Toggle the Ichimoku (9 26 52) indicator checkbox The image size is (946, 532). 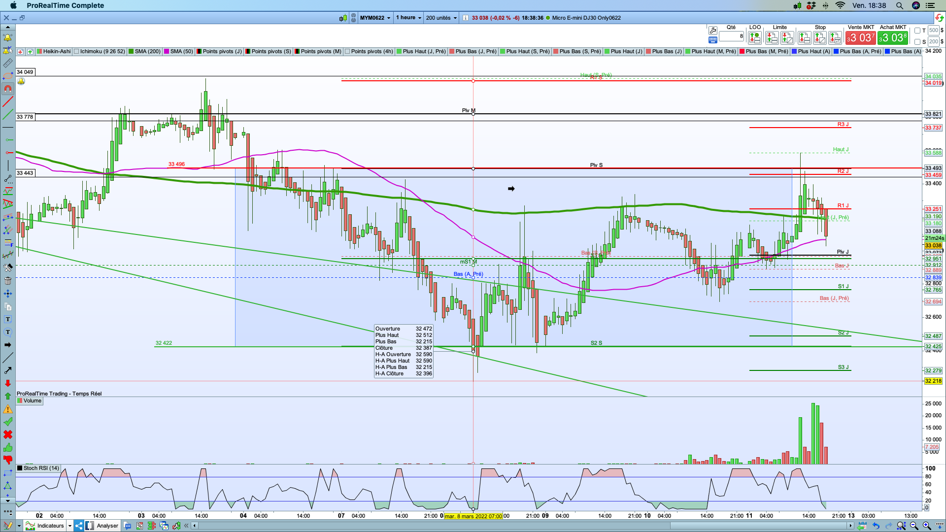[76, 51]
